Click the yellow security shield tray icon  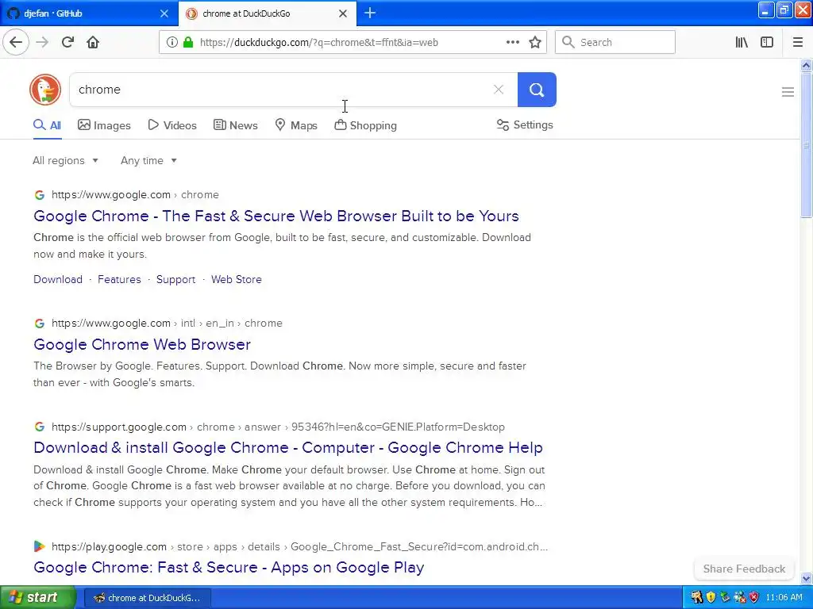coord(711,598)
